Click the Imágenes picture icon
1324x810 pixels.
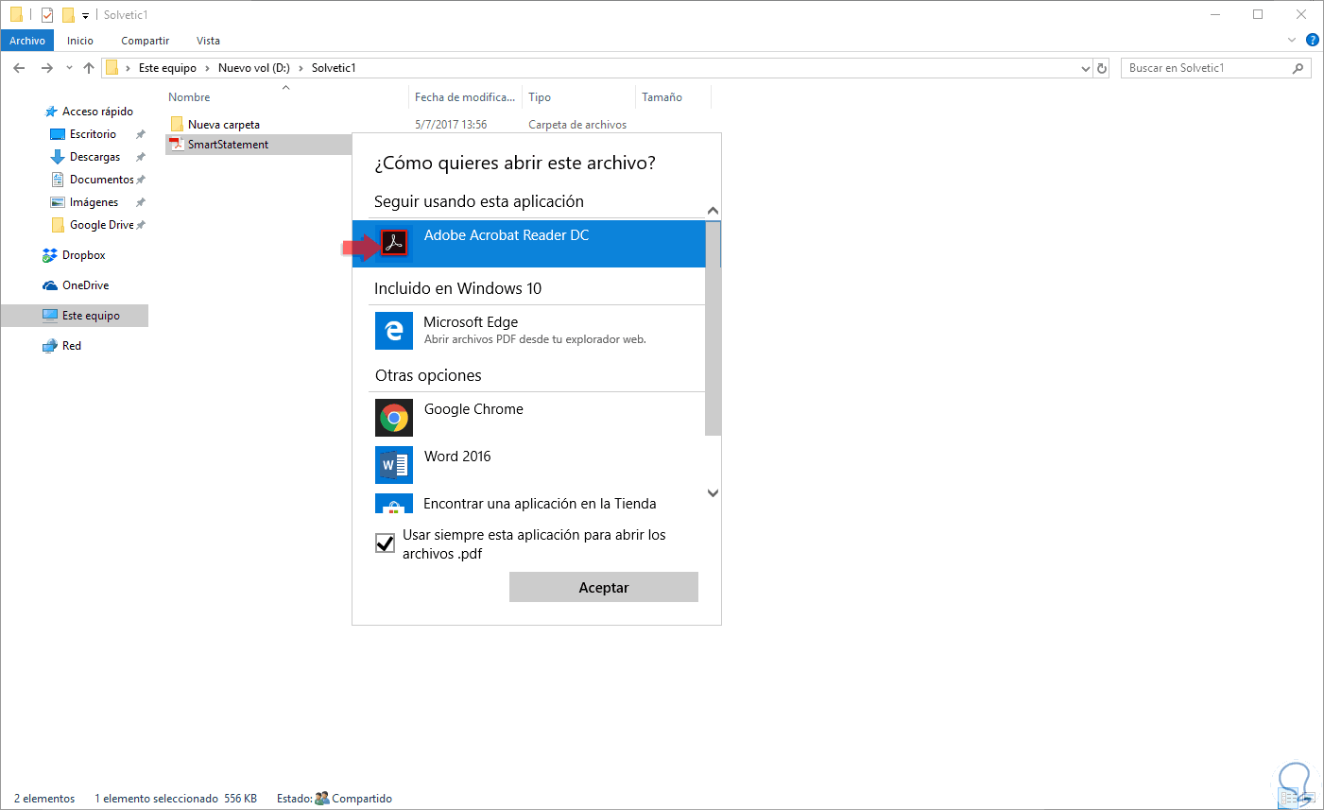point(58,202)
